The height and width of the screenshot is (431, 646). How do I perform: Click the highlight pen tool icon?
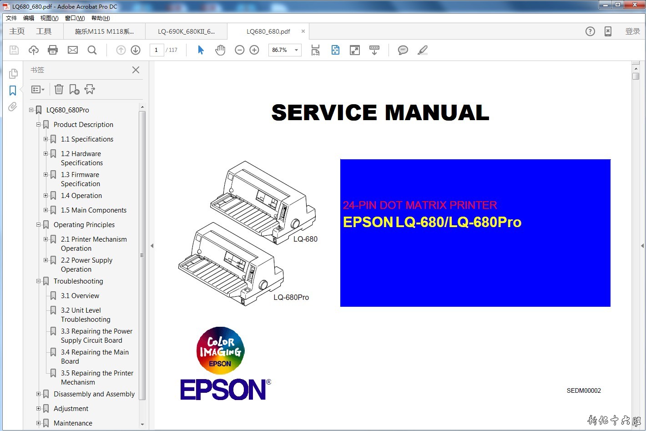coord(423,50)
